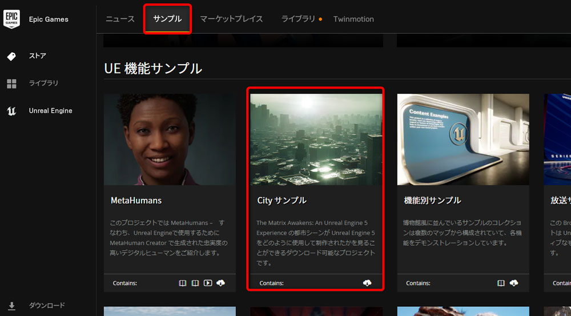Click the 機能別サンプル card title
The width and height of the screenshot is (571, 316).
pos(433,201)
